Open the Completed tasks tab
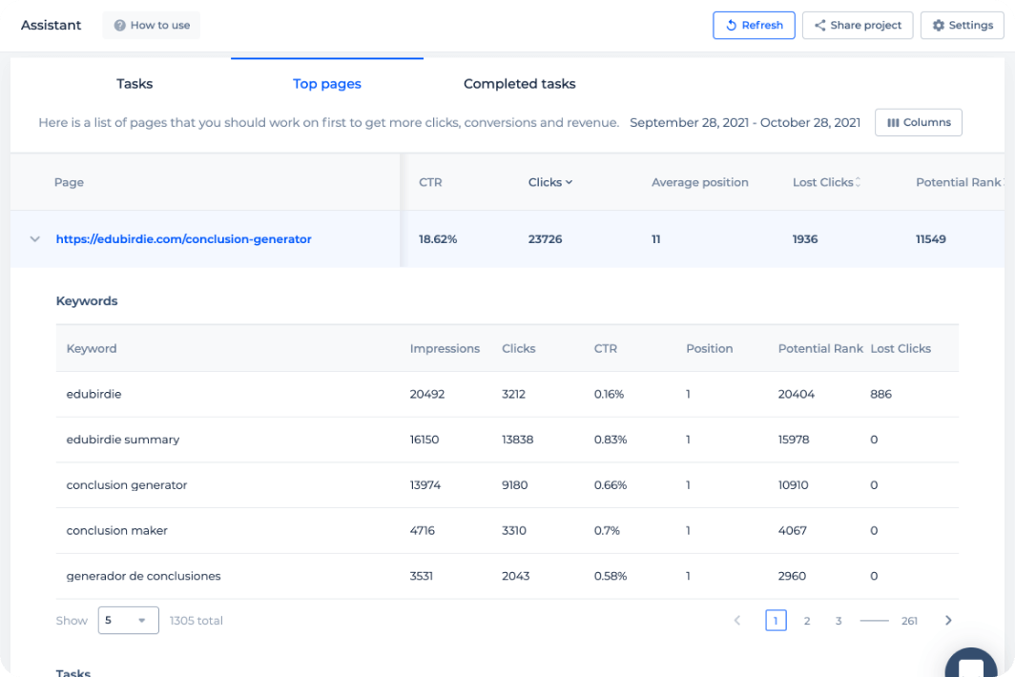 click(x=519, y=84)
